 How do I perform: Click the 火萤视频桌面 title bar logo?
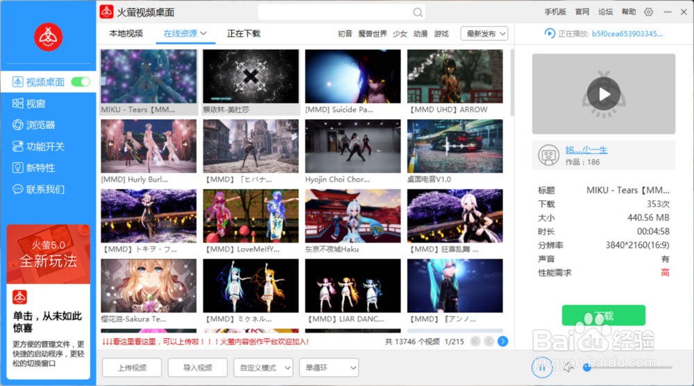tap(106, 12)
